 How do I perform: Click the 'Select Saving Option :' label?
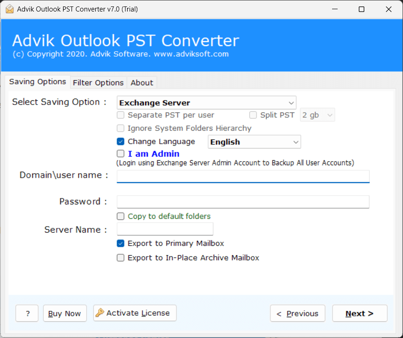(x=59, y=102)
